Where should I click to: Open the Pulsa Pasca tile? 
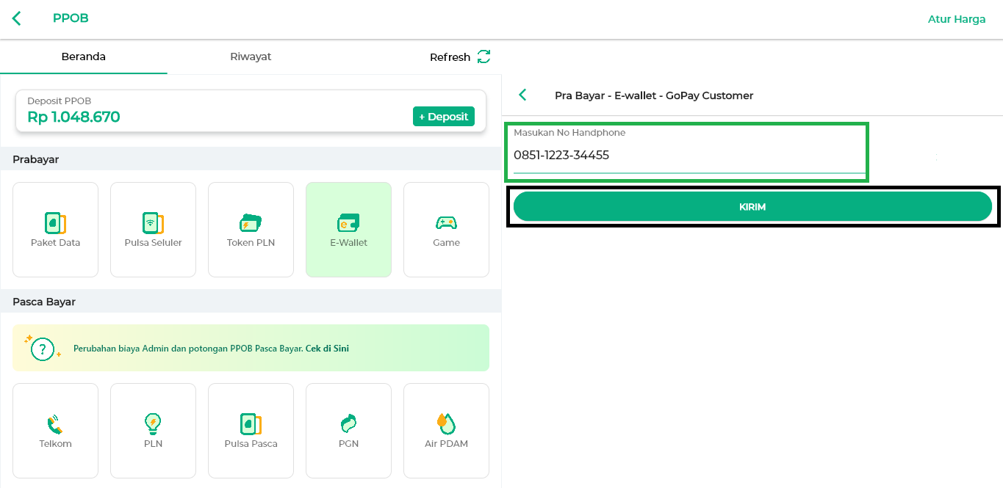[251, 431]
